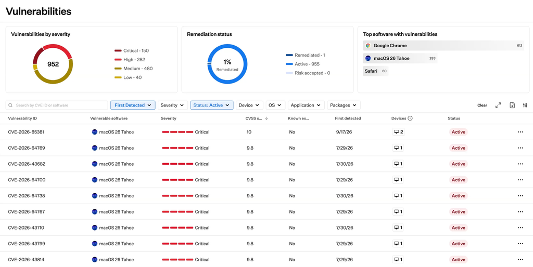
Task: Open the more menu for CVE-2026-64700
Action: click(x=520, y=180)
